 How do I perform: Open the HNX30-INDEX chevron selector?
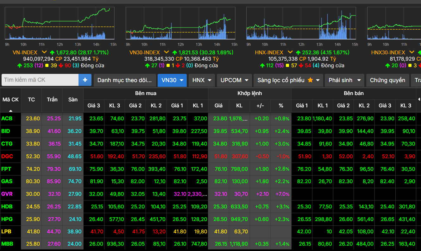(412, 52)
